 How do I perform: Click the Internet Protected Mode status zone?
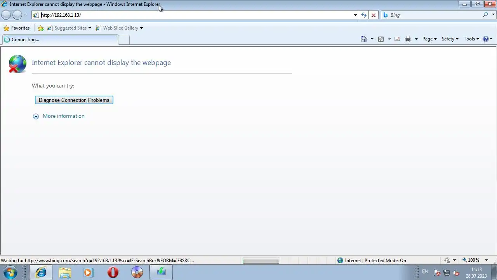click(x=372, y=261)
